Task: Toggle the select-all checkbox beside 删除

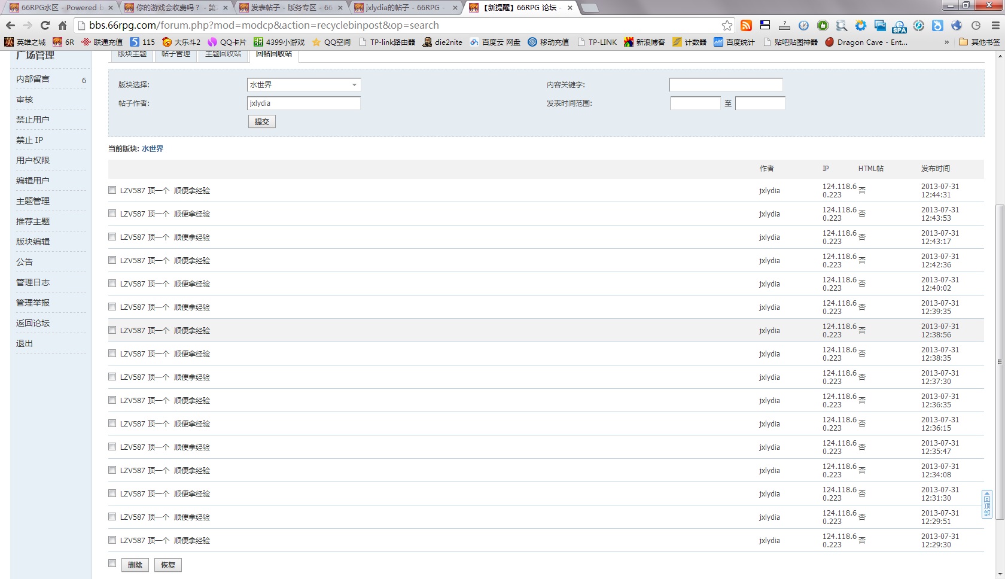Action: click(112, 563)
